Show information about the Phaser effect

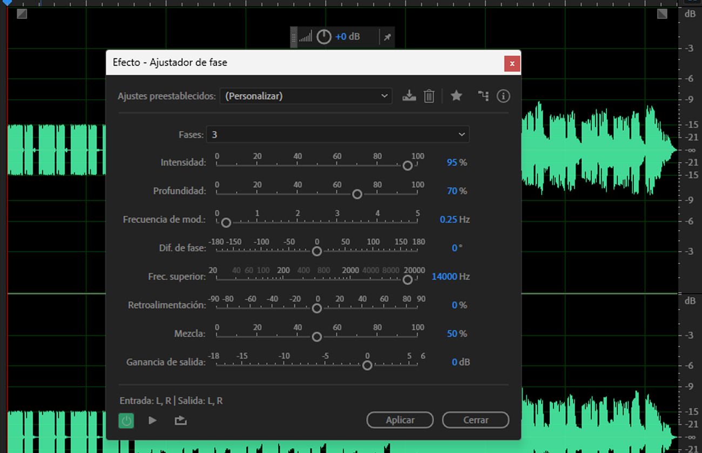point(503,95)
